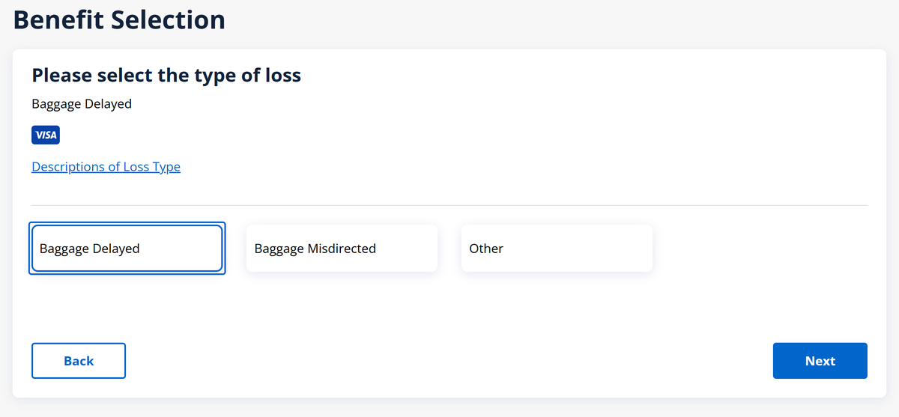899x417 pixels.
Task: Click the 'Other' label in the last card
Action: tap(486, 249)
